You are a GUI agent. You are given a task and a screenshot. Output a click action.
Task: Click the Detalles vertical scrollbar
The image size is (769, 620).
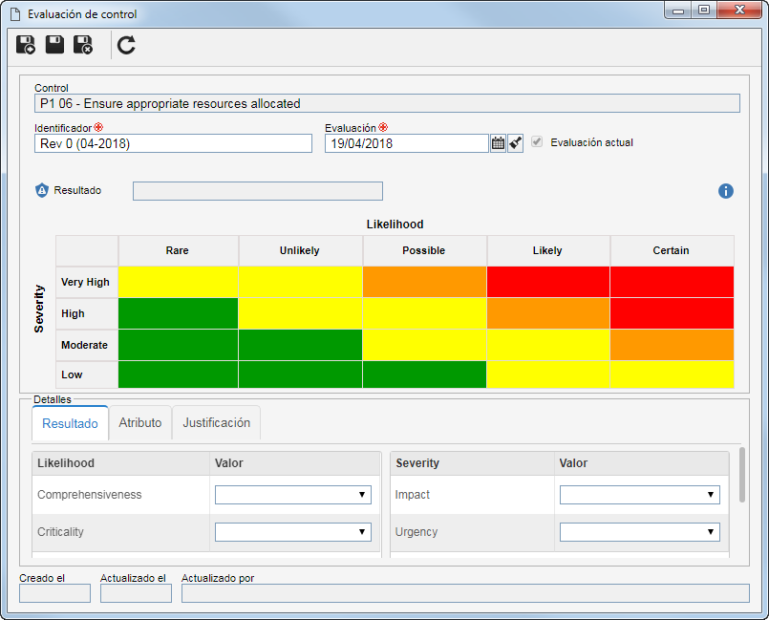[x=742, y=475]
